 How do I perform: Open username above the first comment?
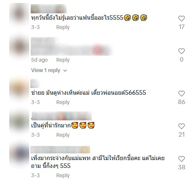point(49,9)
